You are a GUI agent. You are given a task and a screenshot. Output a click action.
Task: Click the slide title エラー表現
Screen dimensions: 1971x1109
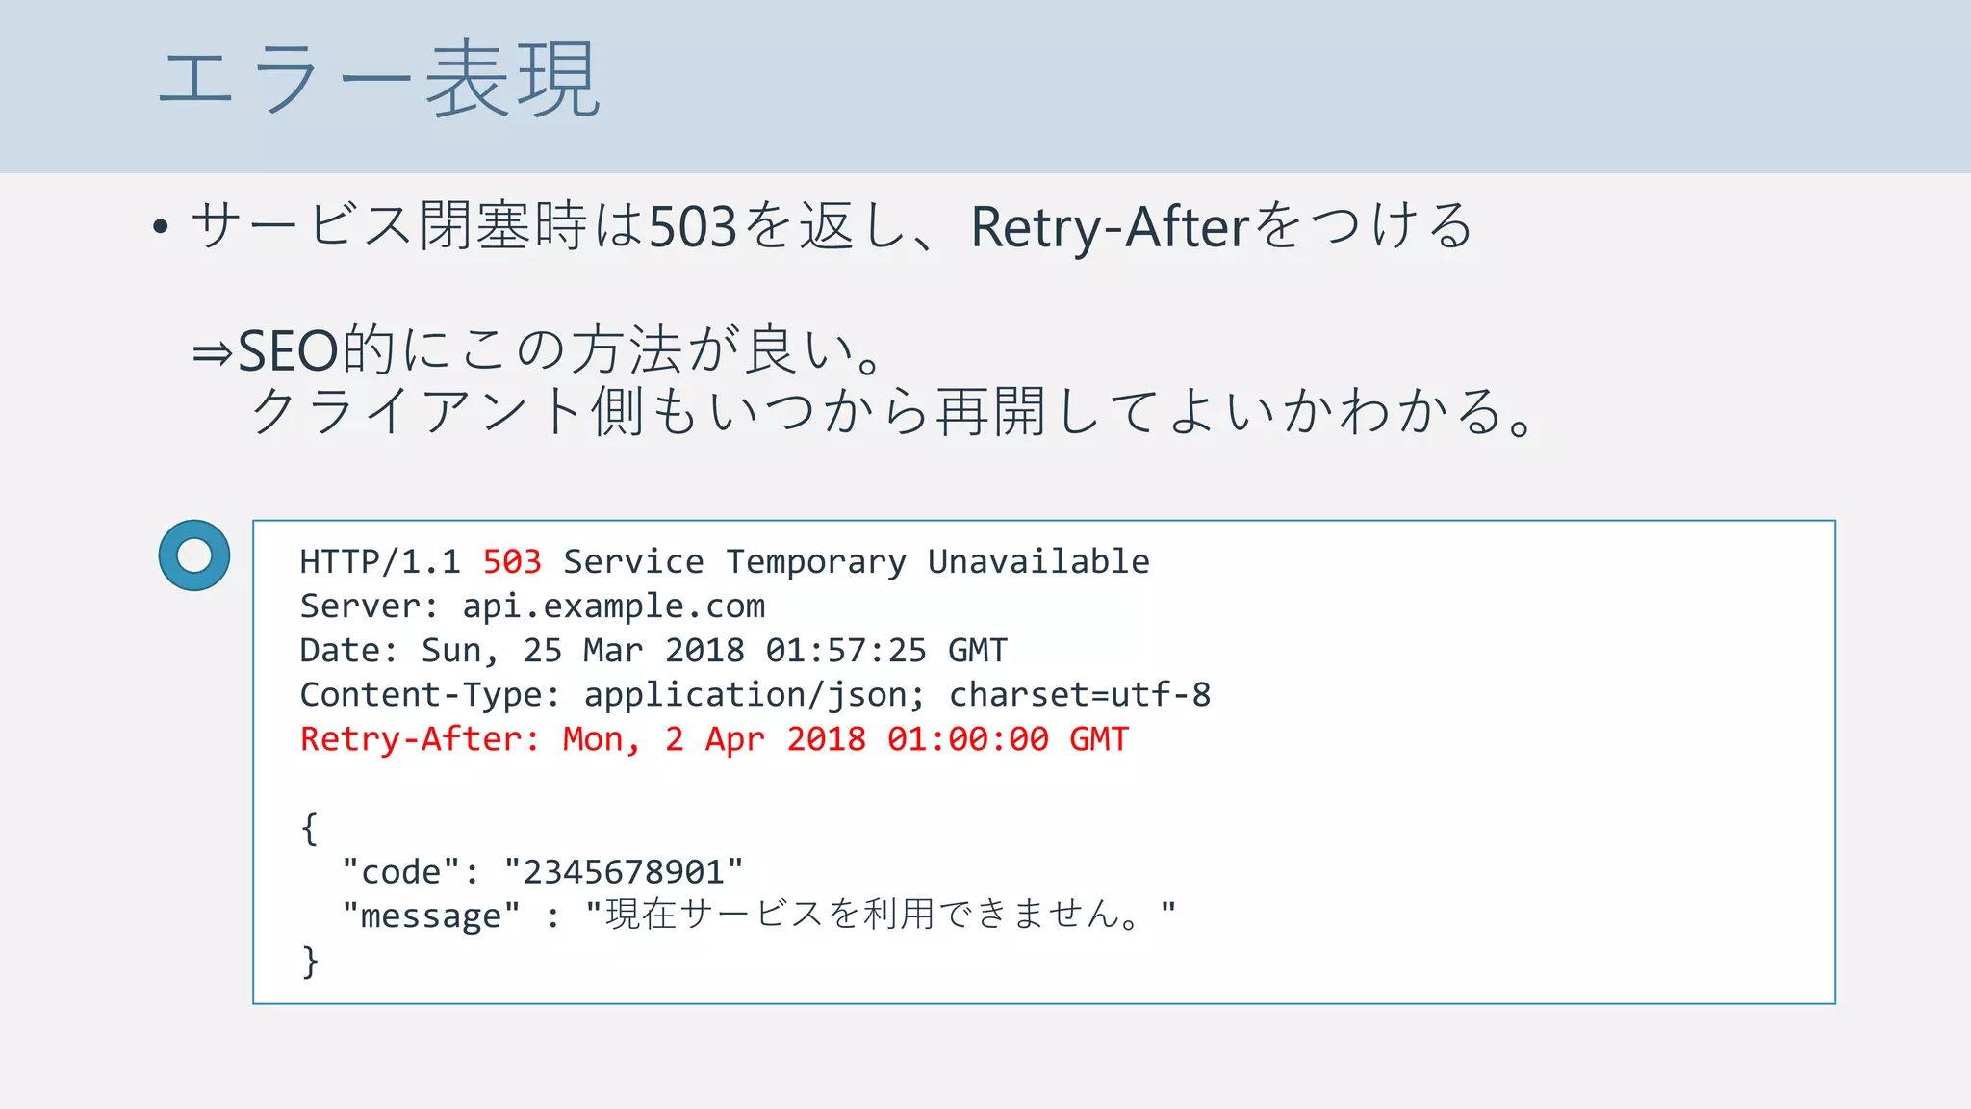(x=379, y=79)
